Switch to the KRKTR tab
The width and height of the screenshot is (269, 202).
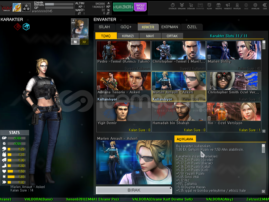tap(148, 27)
